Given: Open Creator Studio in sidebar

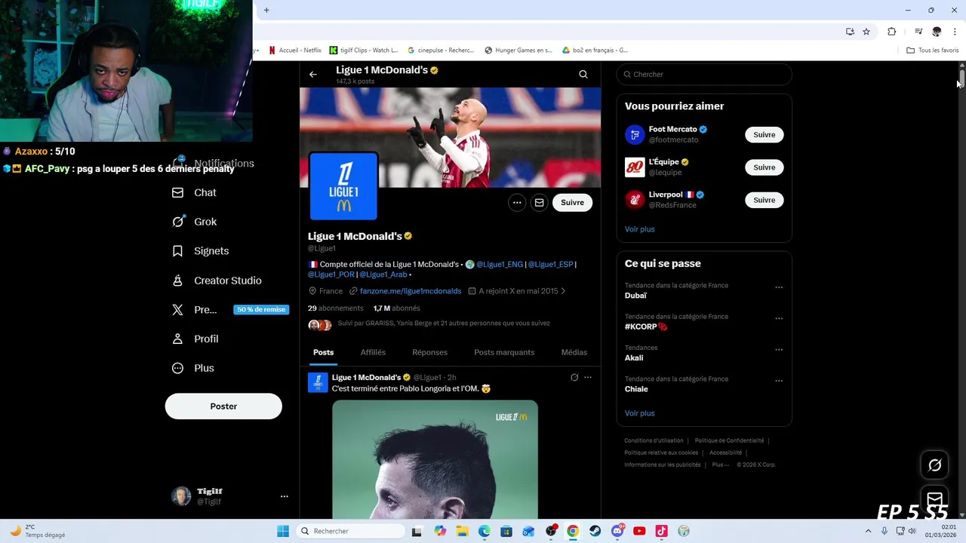Looking at the screenshot, I should tap(217, 281).
